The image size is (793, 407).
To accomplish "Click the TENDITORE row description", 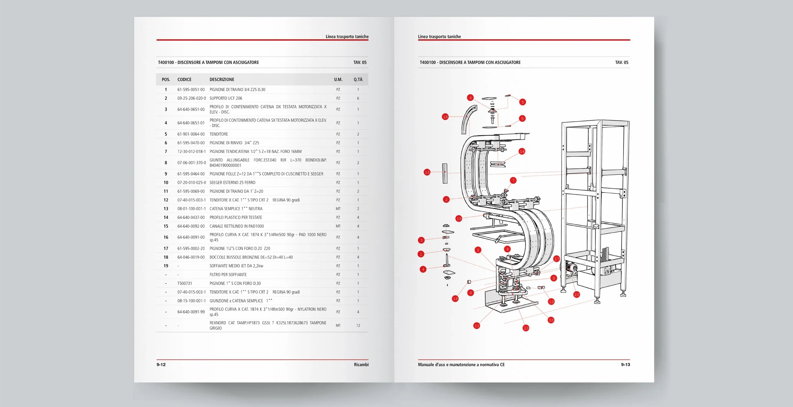I will click(219, 134).
